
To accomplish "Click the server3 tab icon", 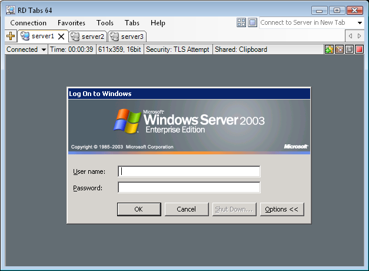I will click(115, 37).
